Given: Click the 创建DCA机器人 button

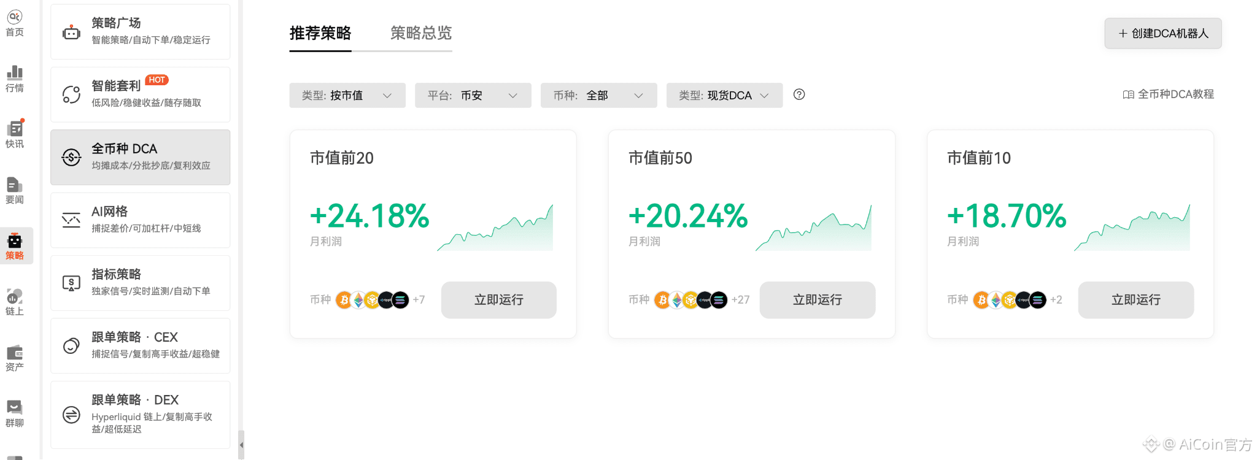Looking at the screenshot, I should click(x=1163, y=33).
